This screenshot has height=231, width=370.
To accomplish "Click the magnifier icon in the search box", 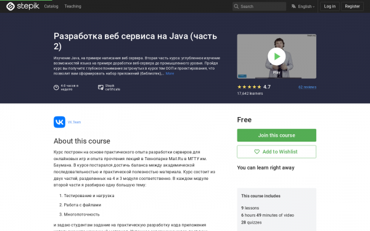I will (x=236, y=6).
